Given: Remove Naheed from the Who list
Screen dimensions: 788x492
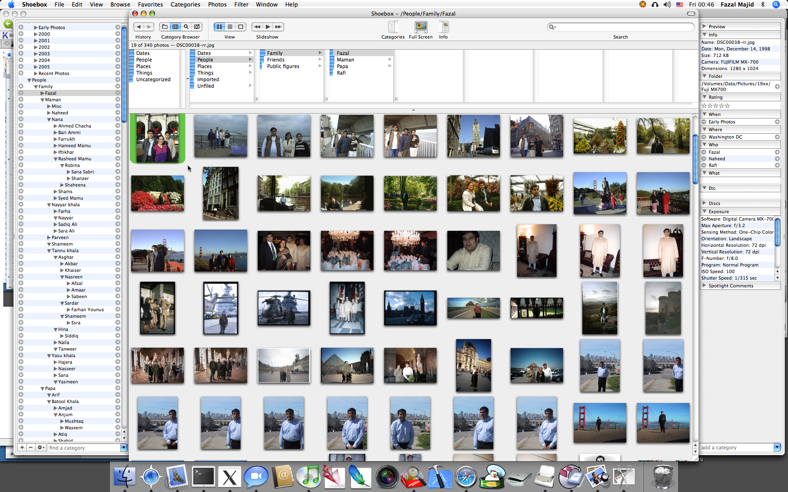Looking at the screenshot, I should 704,159.
